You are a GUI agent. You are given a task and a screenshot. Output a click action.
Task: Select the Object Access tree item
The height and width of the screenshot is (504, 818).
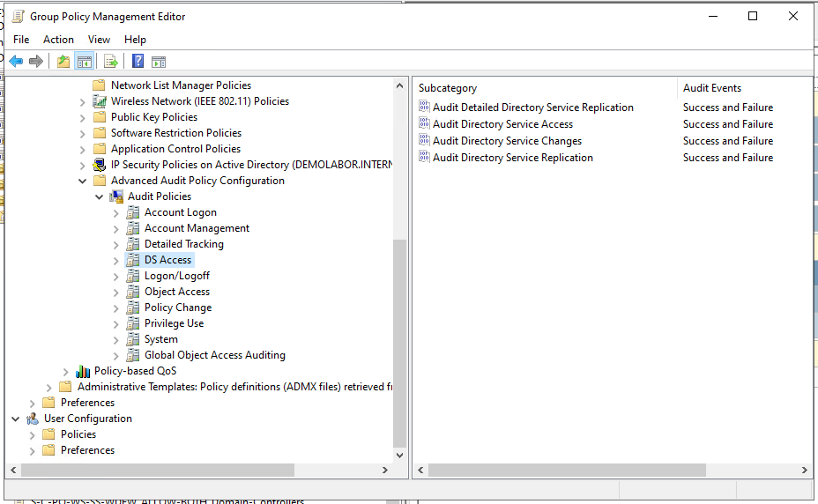click(x=176, y=292)
